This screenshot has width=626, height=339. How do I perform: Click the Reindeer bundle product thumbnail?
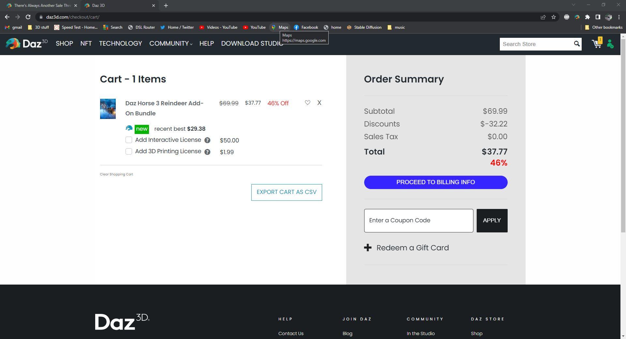pyautogui.click(x=108, y=109)
